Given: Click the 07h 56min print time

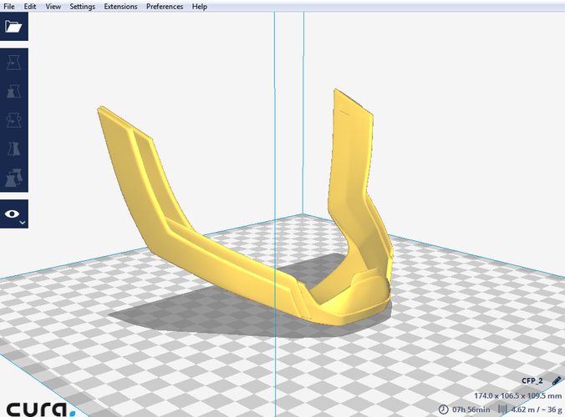Looking at the screenshot, I should (x=471, y=409).
